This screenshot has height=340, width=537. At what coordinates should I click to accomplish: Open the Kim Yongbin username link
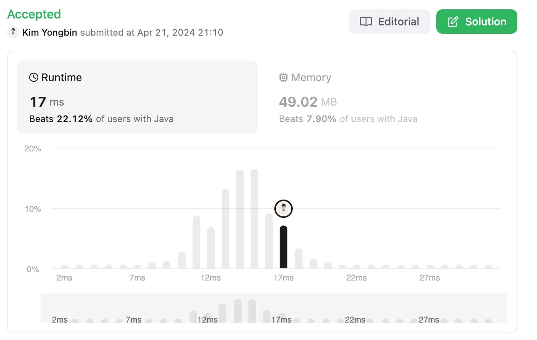pyautogui.click(x=50, y=32)
